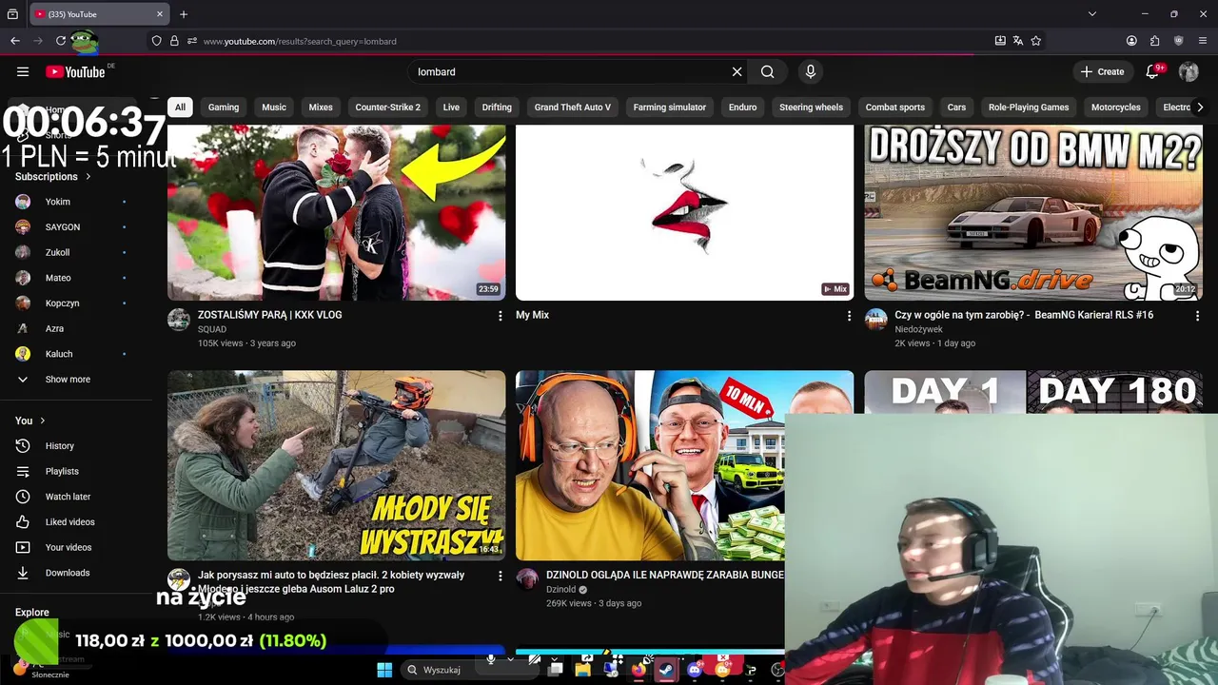
Task: Show more filter chips with arrow
Action: click(x=1199, y=108)
